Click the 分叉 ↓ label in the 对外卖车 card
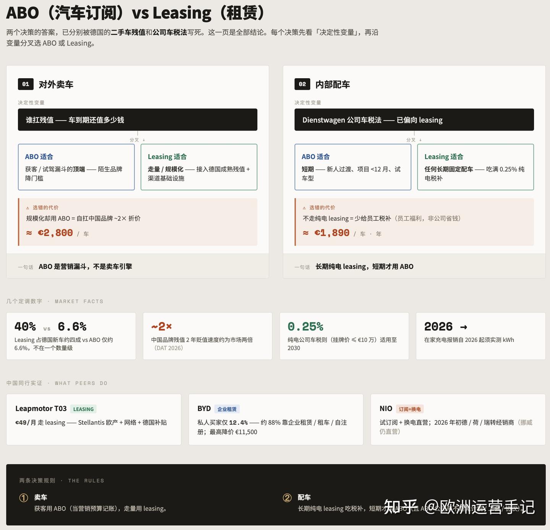This screenshot has height=530, width=550. coord(137,140)
